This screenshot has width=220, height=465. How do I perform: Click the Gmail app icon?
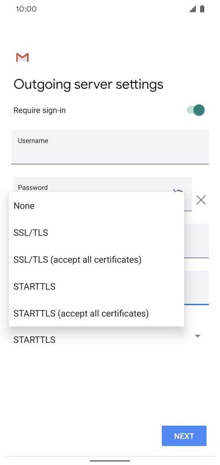coord(22,57)
